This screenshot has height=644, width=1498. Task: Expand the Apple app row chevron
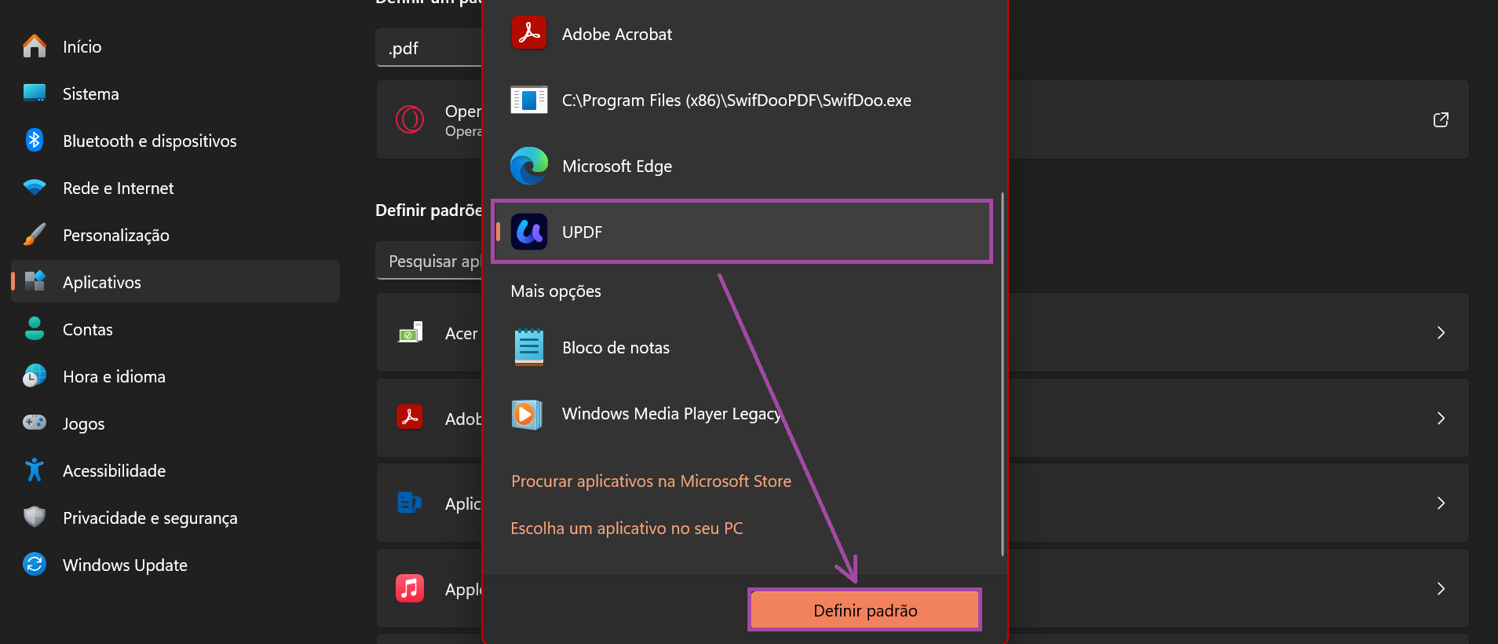point(1441,588)
